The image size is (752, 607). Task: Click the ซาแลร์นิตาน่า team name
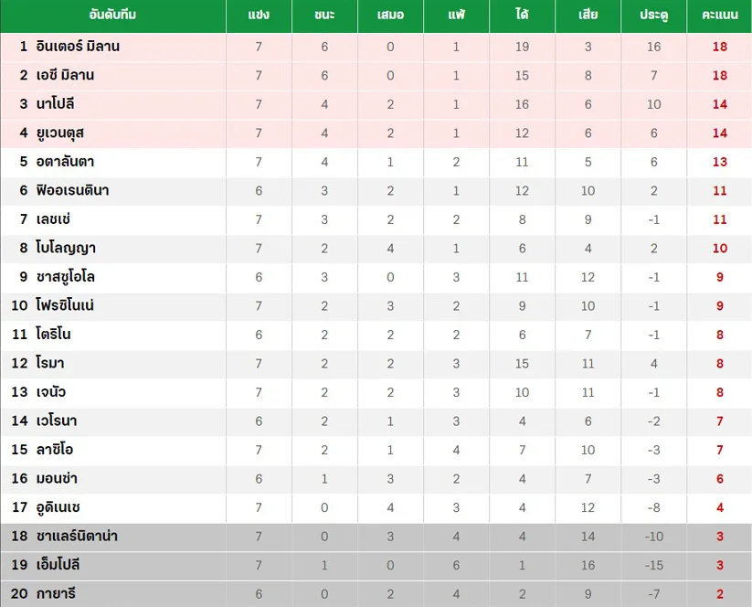[x=78, y=536]
